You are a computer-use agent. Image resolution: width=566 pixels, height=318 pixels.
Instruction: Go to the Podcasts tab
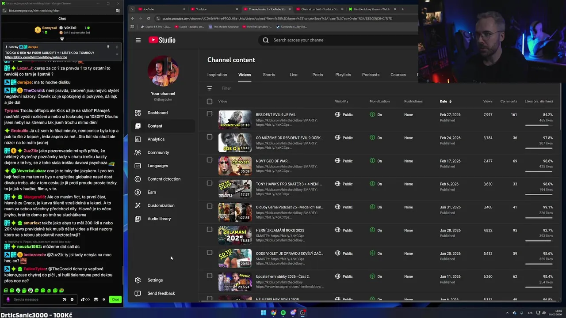click(x=371, y=75)
